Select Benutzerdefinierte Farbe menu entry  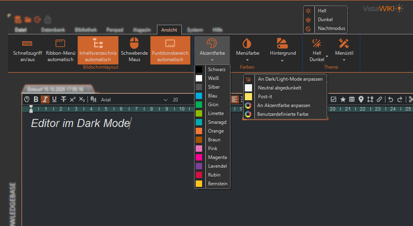282,114
